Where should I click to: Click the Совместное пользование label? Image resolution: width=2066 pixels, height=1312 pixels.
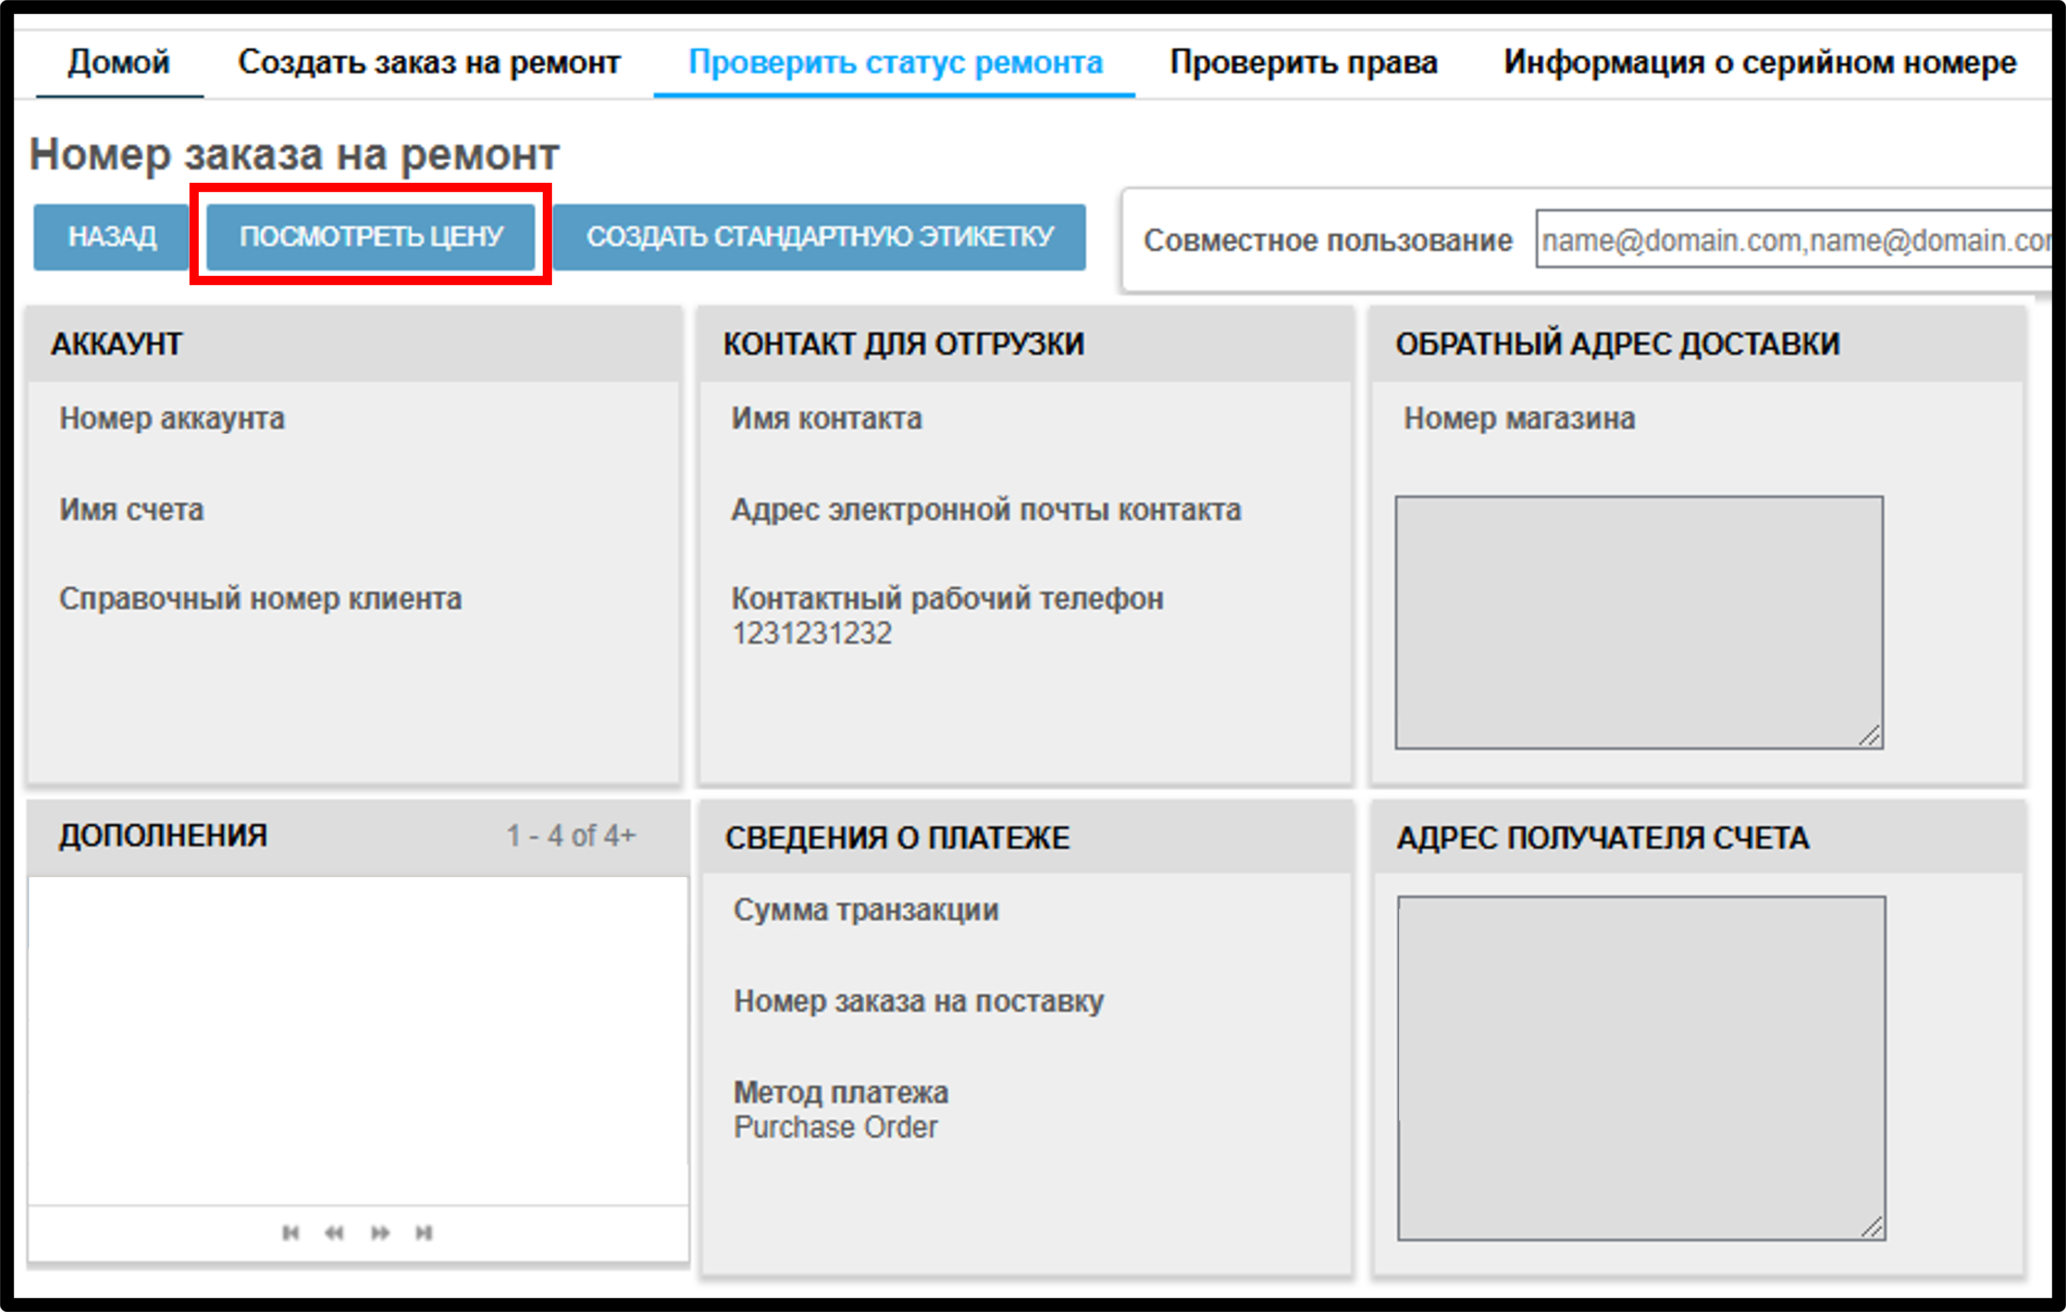click(x=1327, y=241)
